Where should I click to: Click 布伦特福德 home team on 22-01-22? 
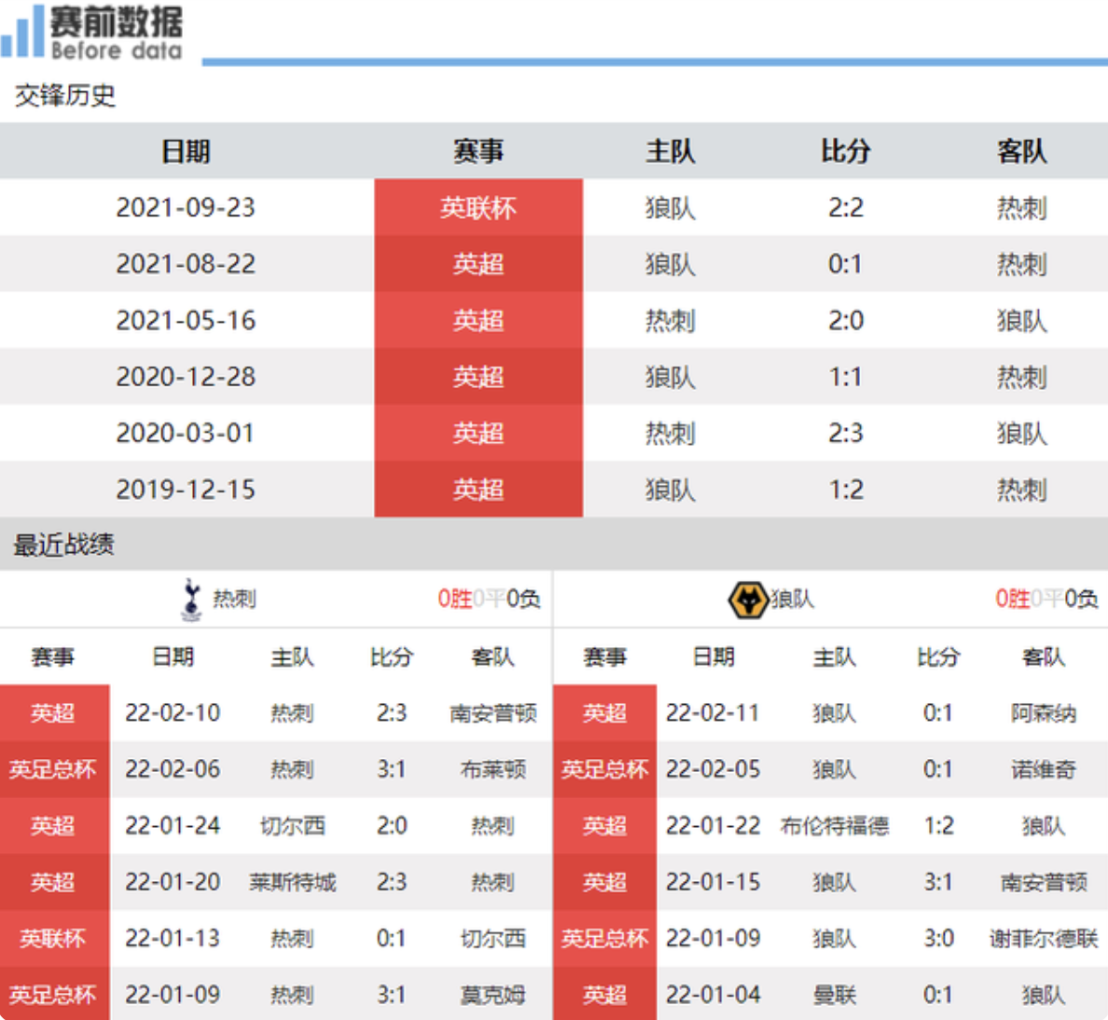pyautogui.click(x=834, y=827)
